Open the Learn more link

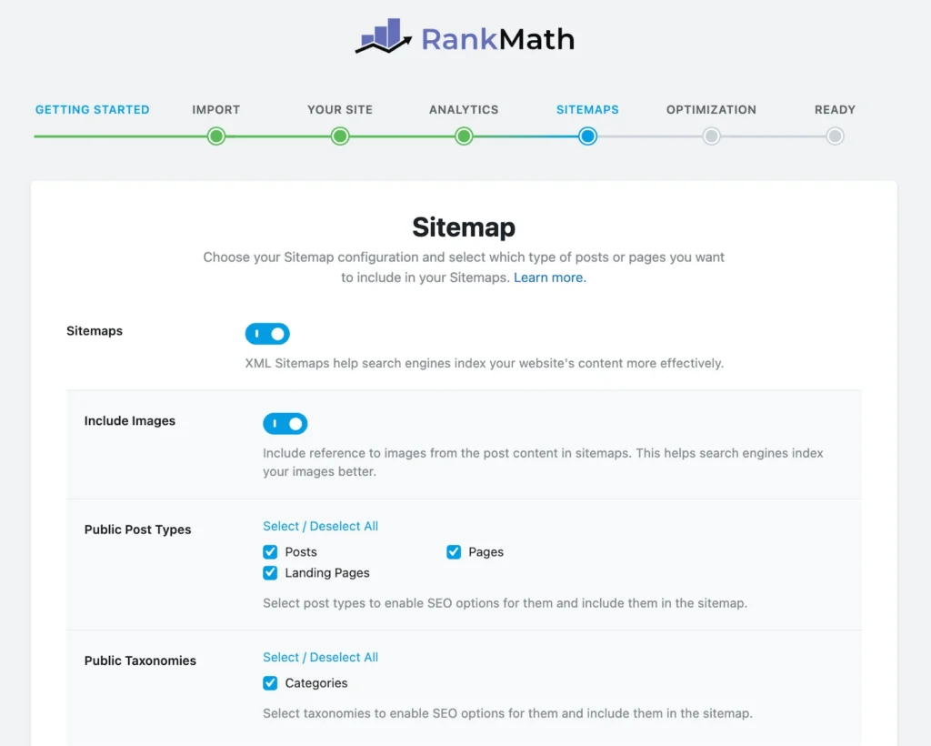(549, 277)
